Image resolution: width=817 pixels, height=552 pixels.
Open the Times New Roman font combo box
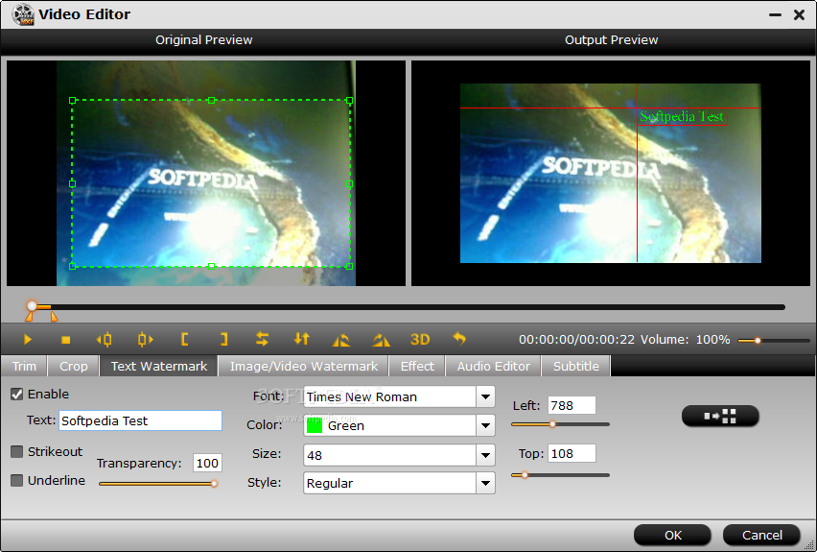tap(399, 397)
